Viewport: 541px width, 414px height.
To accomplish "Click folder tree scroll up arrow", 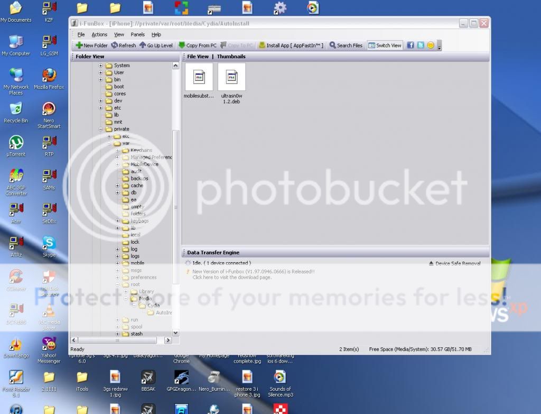I will pyautogui.click(x=175, y=66).
